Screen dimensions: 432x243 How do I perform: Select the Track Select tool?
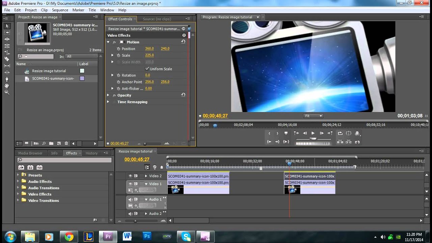7,32
